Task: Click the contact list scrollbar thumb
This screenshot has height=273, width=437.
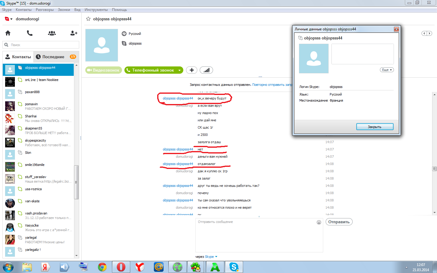Action: pyautogui.click(x=76, y=182)
